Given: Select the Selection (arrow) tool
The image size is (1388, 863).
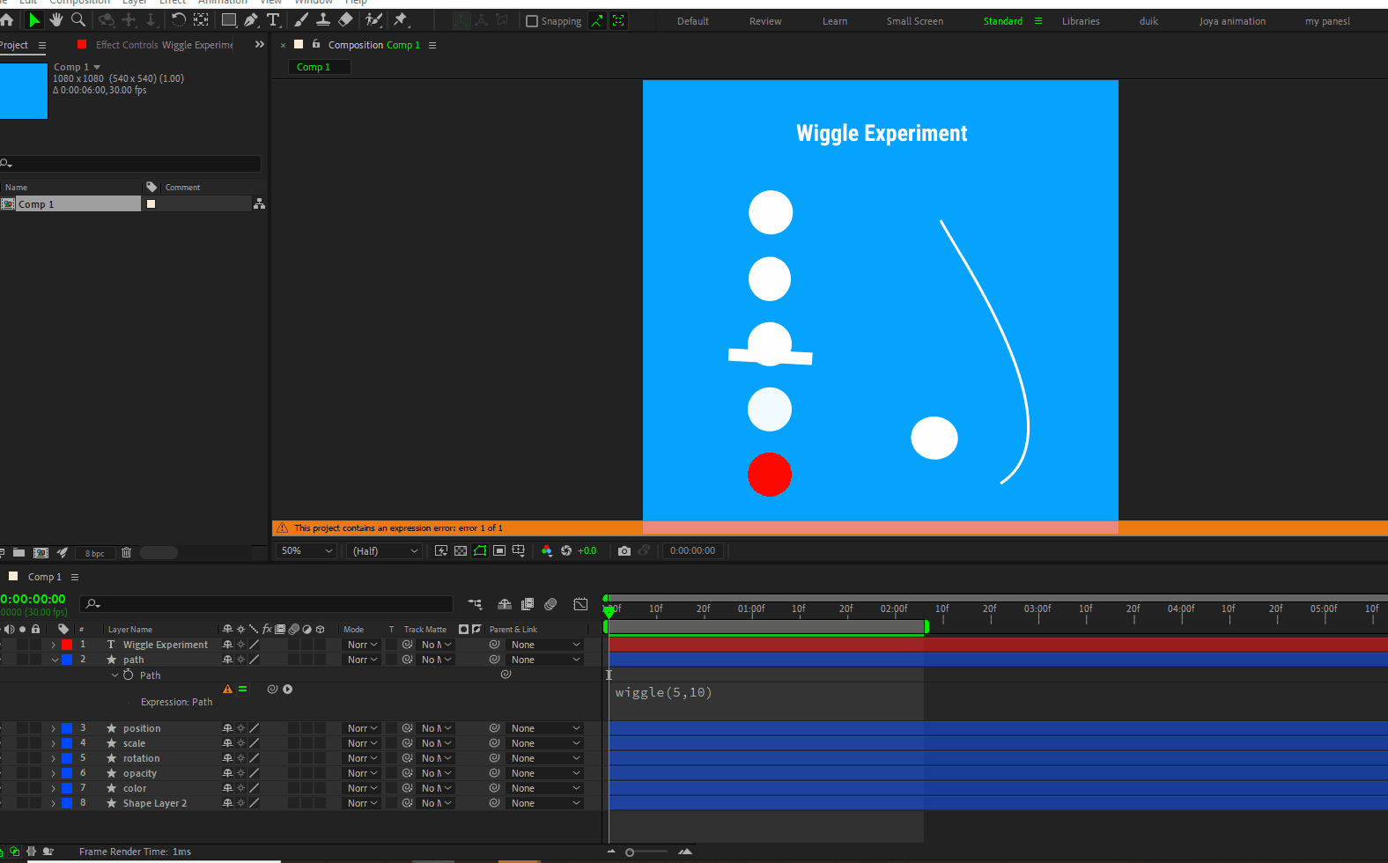Looking at the screenshot, I should (x=34, y=20).
